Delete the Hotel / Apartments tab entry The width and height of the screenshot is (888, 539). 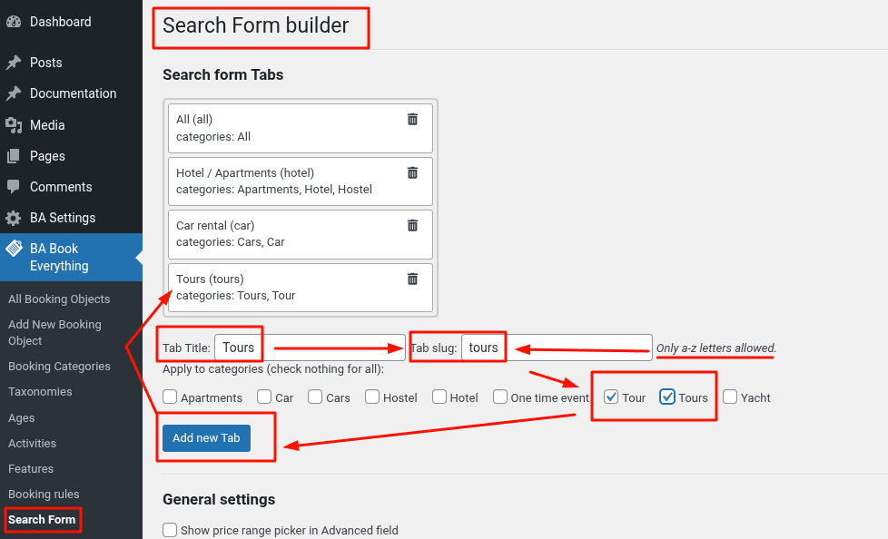tap(412, 172)
